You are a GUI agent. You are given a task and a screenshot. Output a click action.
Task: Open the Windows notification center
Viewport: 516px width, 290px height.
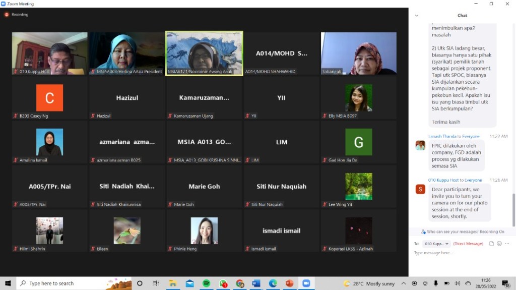(x=505, y=283)
